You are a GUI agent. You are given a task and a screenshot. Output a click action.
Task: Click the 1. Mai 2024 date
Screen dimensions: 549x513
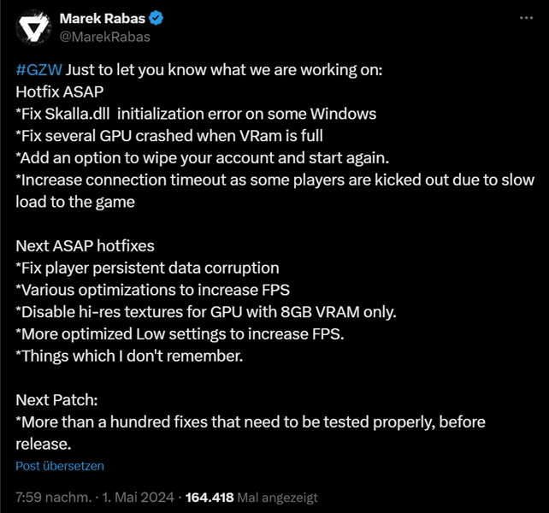click(139, 497)
